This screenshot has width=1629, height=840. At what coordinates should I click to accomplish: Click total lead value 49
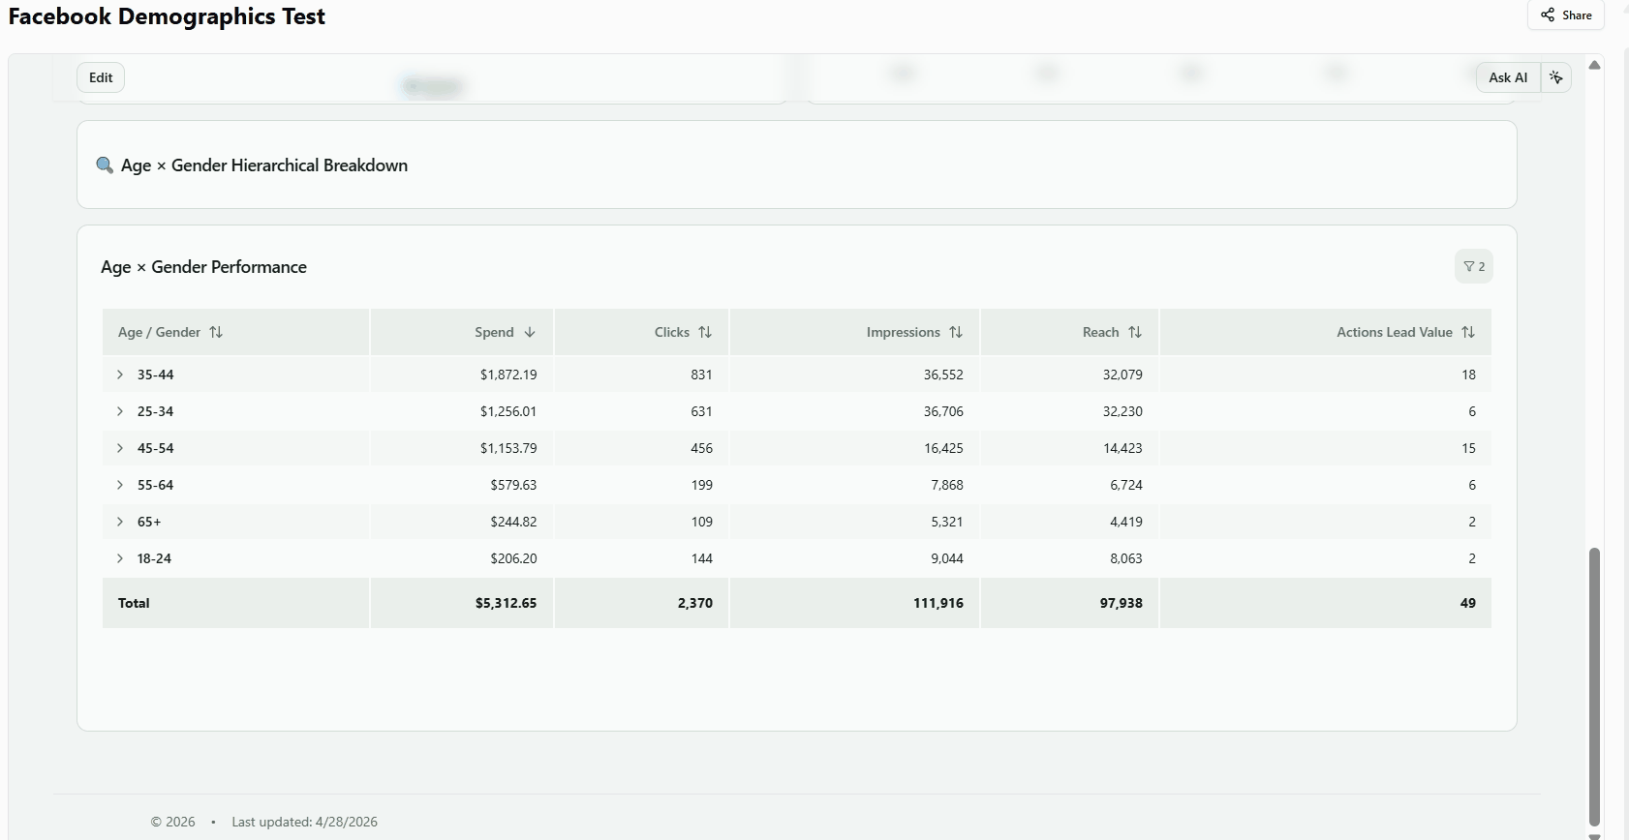(1468, 603)
